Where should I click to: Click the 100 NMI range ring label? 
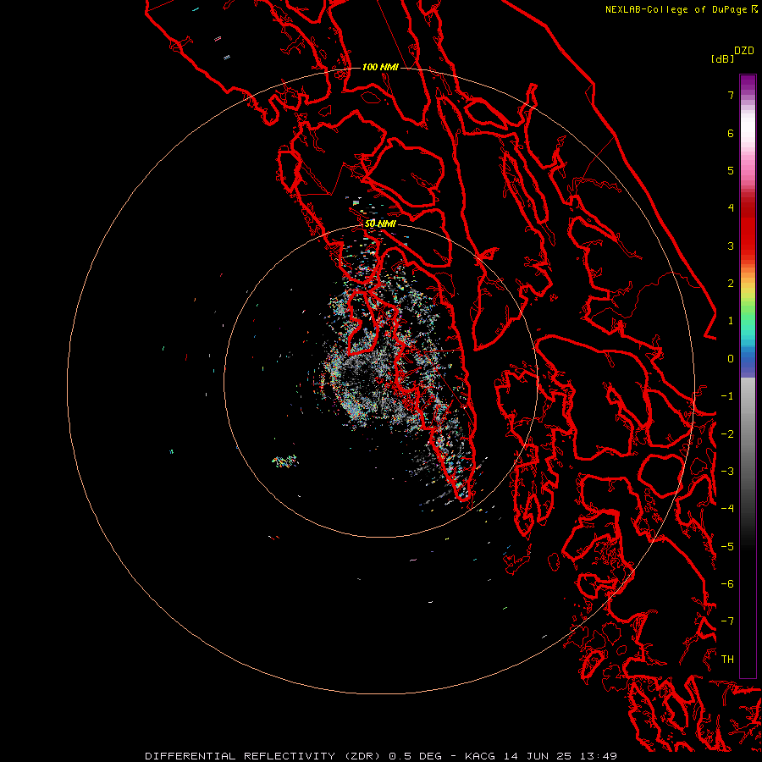380,67
